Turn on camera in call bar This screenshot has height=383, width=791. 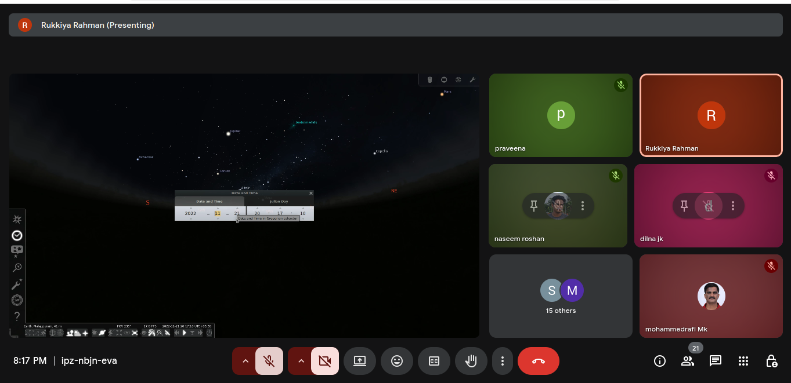pyautogui.click(x=324, y=361)
